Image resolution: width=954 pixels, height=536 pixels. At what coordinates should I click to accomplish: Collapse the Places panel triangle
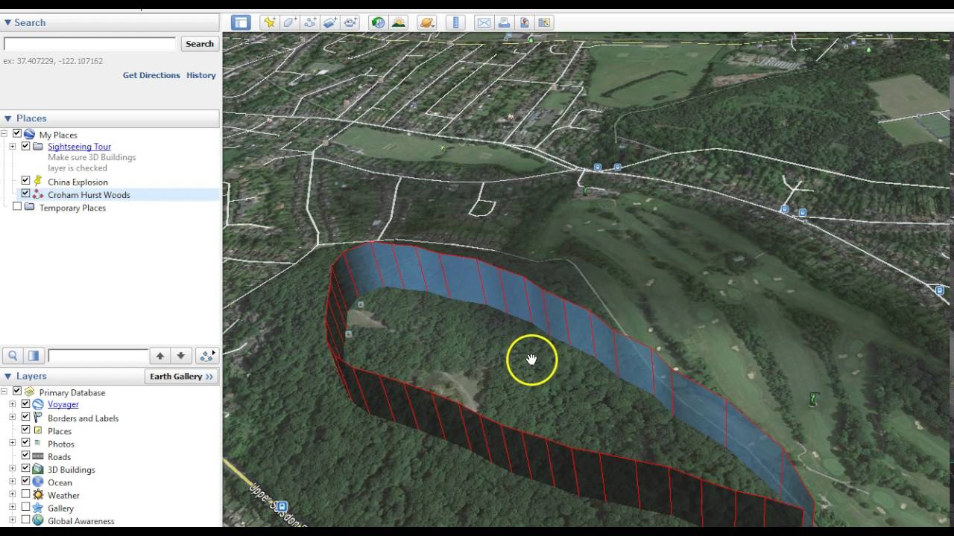coord(8,118)
